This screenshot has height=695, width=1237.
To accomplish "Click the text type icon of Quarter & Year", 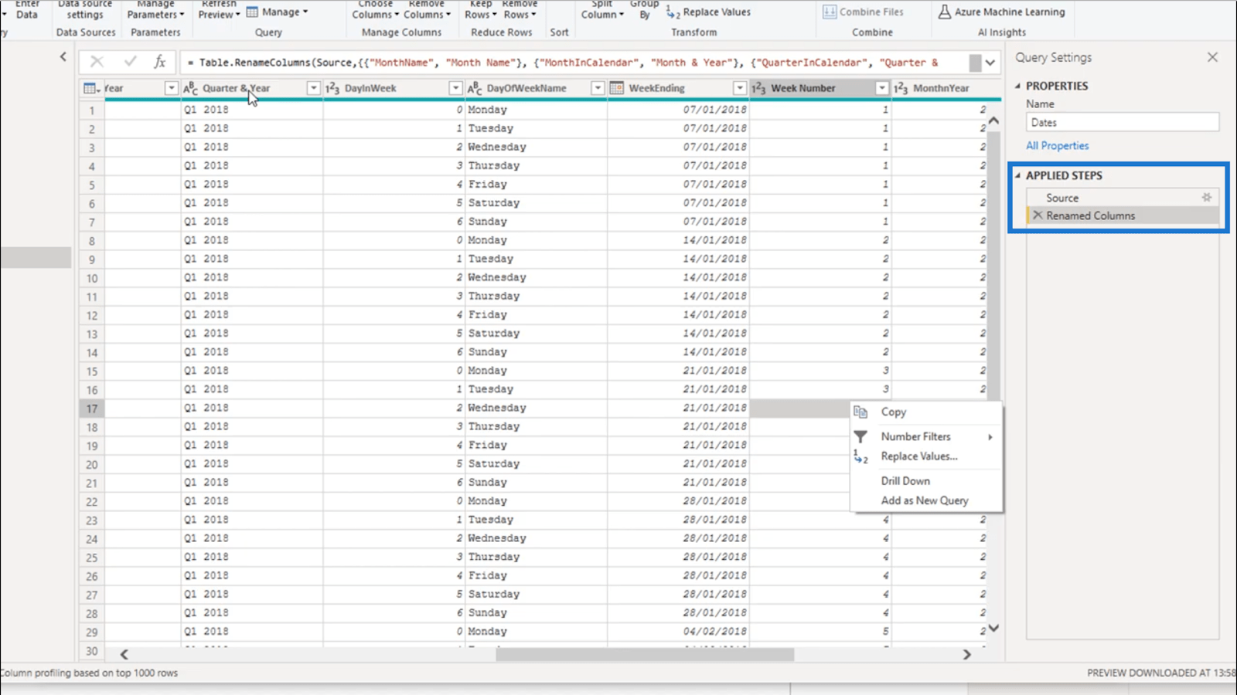I will pyautogui.click(x=190, y=88).
